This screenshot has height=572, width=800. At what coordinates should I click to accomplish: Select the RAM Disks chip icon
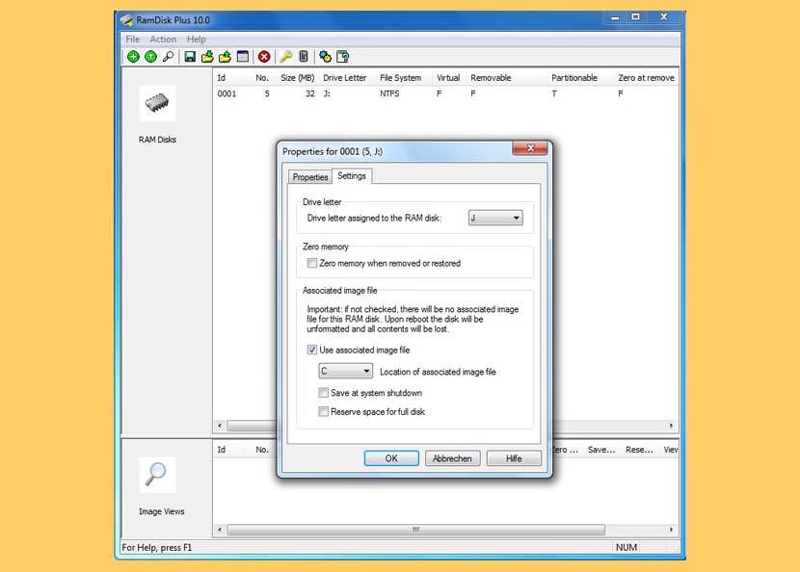[x=157, y=104]
